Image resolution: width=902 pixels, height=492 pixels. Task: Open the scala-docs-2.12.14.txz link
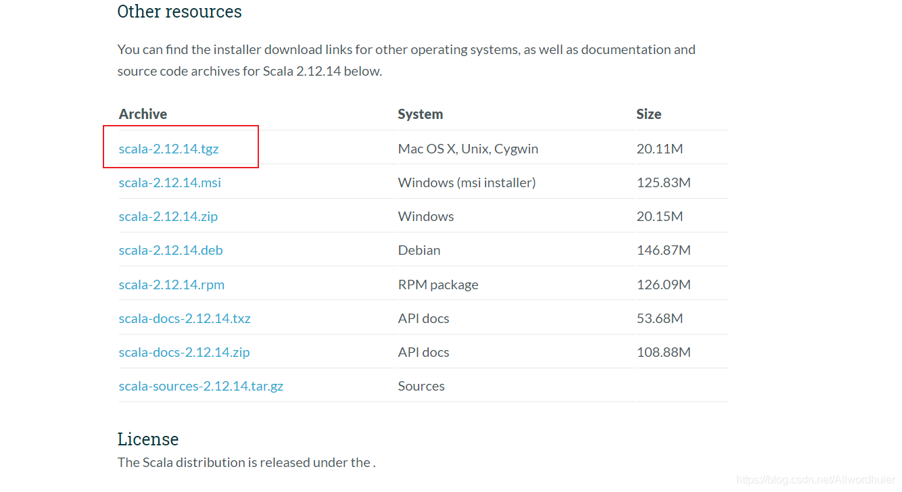[x=185, y=318]
